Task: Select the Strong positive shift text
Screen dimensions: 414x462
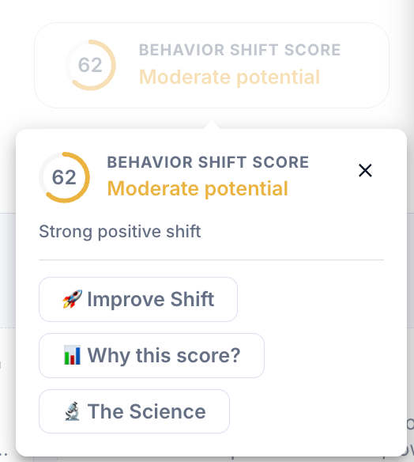Action: pyautogui.click(x=120, y=232)
